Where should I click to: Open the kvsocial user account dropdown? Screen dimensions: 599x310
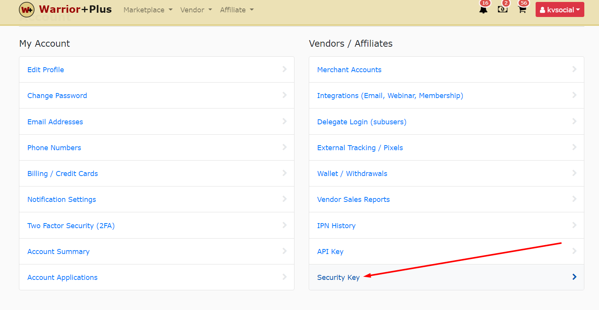(x=560, y=10)
